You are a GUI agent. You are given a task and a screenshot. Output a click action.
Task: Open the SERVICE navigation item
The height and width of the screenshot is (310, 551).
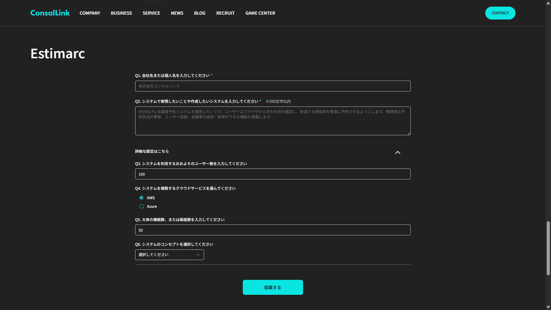click(x=151, y=13)
